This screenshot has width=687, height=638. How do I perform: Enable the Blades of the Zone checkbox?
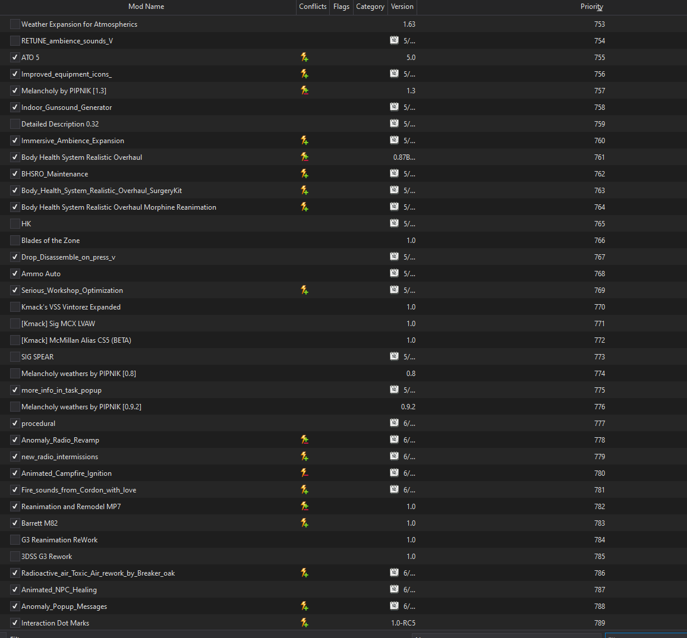pyautogui.click(x=15, y=241)
